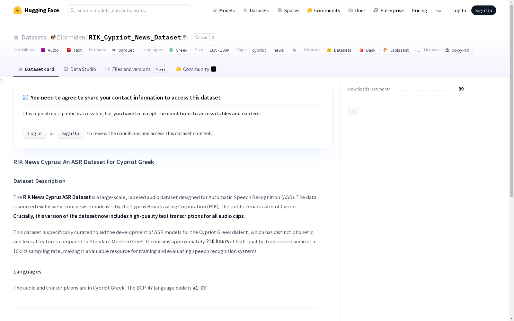Screen dimensions: 514x321
Task: Click the rik tag
Action: point(294,50)
